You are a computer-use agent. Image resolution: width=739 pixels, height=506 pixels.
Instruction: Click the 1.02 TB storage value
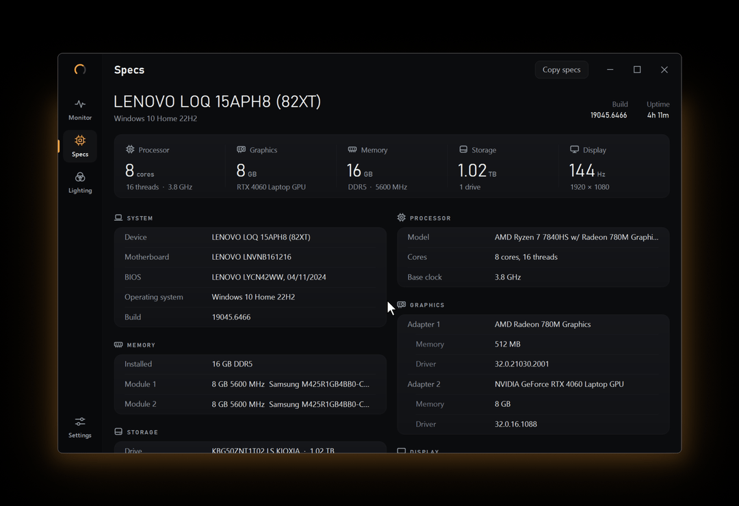[477, 170]
